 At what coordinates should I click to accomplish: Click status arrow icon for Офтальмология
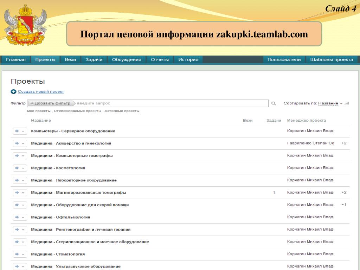(17, 217)
